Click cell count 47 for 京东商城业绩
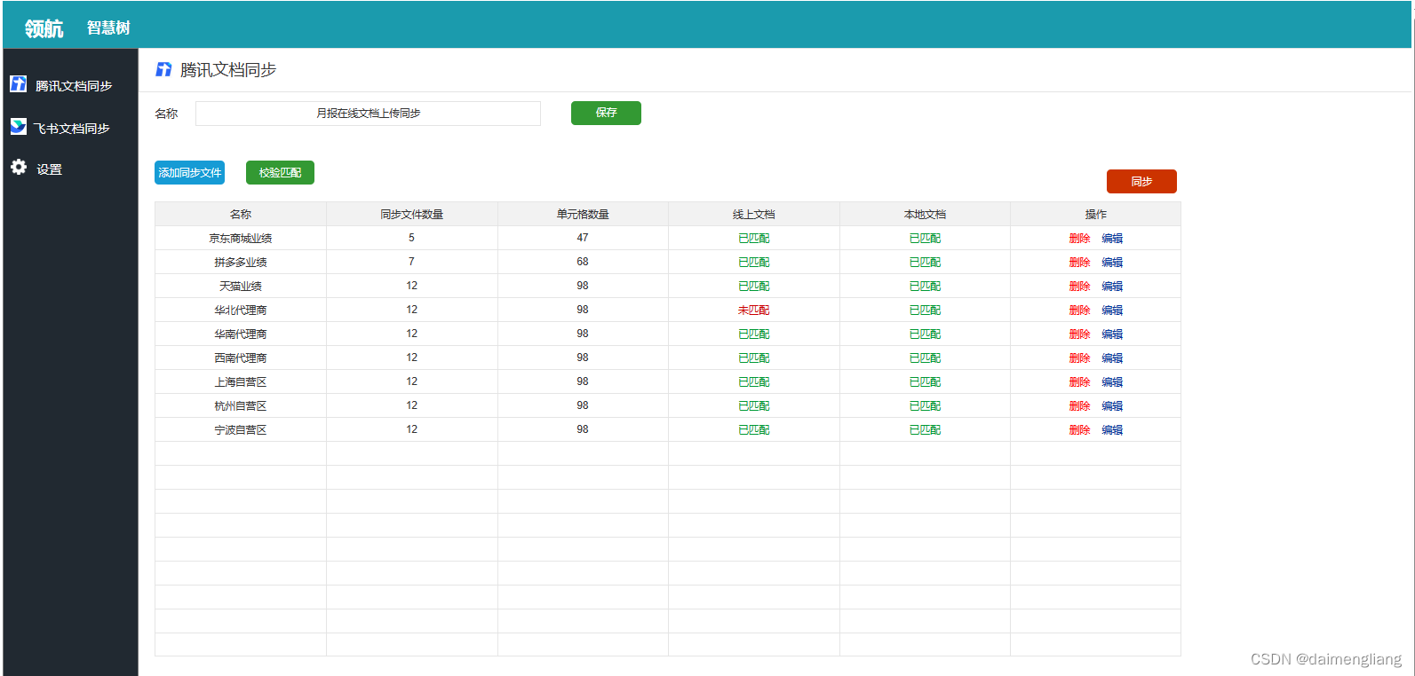1415x676 pixels. pyautogui.click(x=583, y=238)
